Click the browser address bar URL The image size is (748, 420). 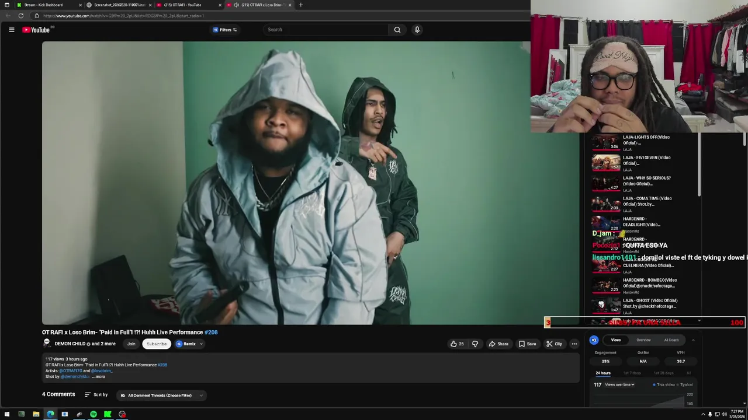click(x=123, y=16)
